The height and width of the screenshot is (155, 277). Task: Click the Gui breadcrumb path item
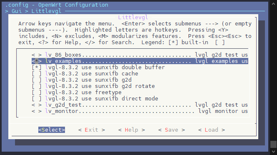coord(17,11)
